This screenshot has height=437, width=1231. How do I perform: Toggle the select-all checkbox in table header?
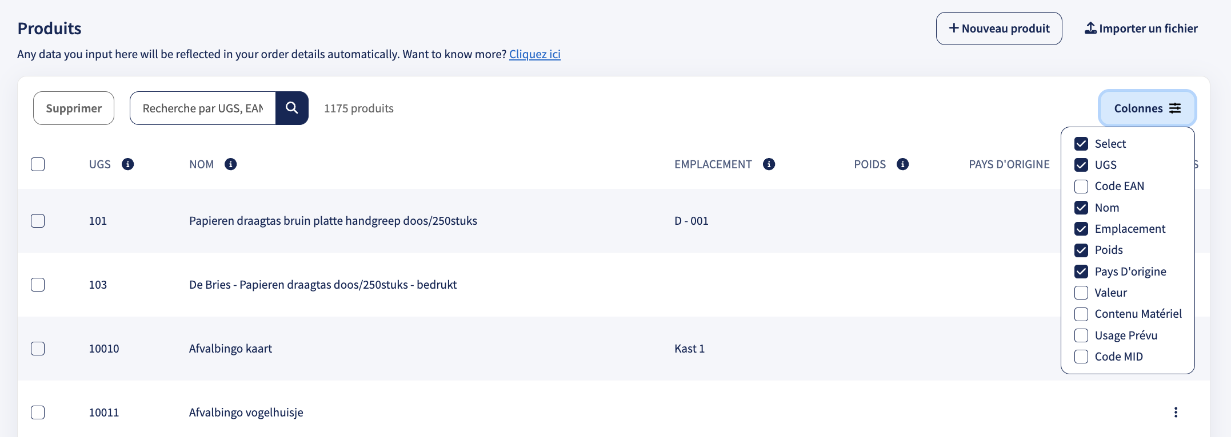tap(38, 164)
